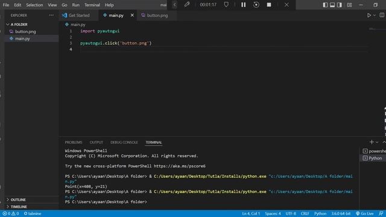Toggle primary sidebar layout icon
Image resolution: width=386 pixels, height=217 pixels.
[x=325, y=5]
